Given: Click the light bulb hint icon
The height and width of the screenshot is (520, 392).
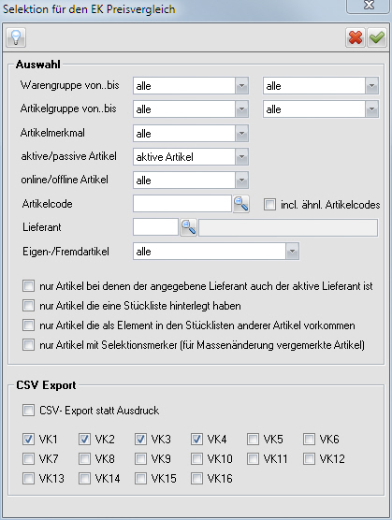Looking at the screenshot, I should point(16,37).
